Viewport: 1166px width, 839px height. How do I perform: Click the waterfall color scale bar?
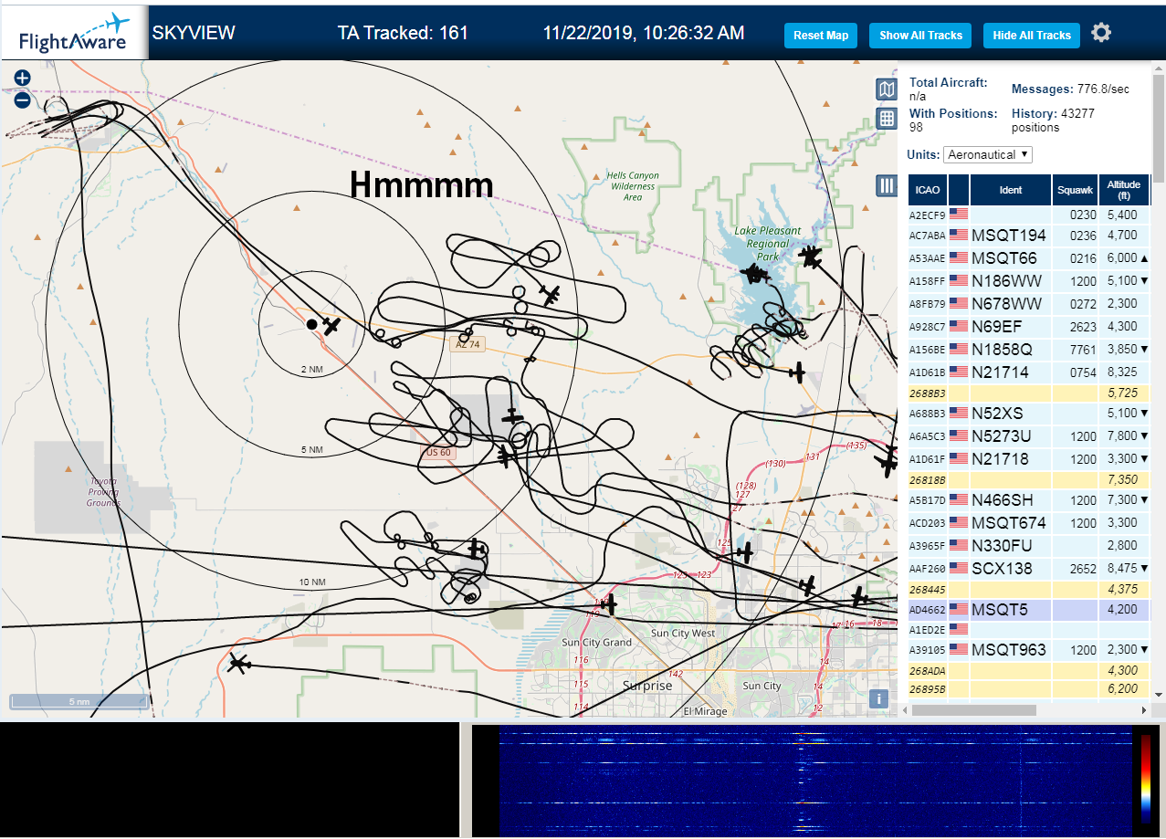pos(1145,779)
